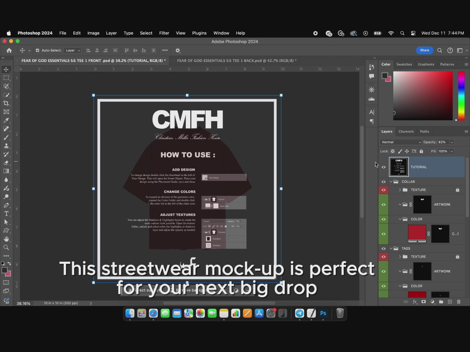Collapse the ARTWORK group under COLLAR
The height and width of the screenshot is (352, 470).
400,205
